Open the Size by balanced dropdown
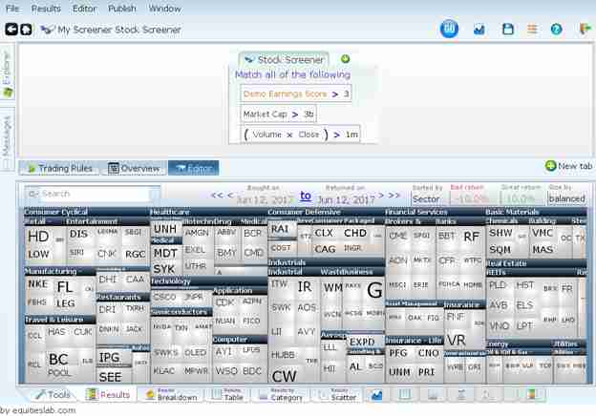 566,198
